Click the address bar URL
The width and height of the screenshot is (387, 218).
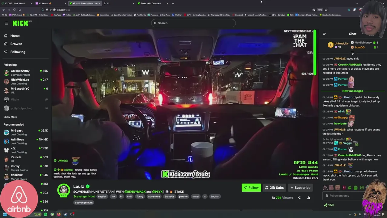[x=63, y=10]
